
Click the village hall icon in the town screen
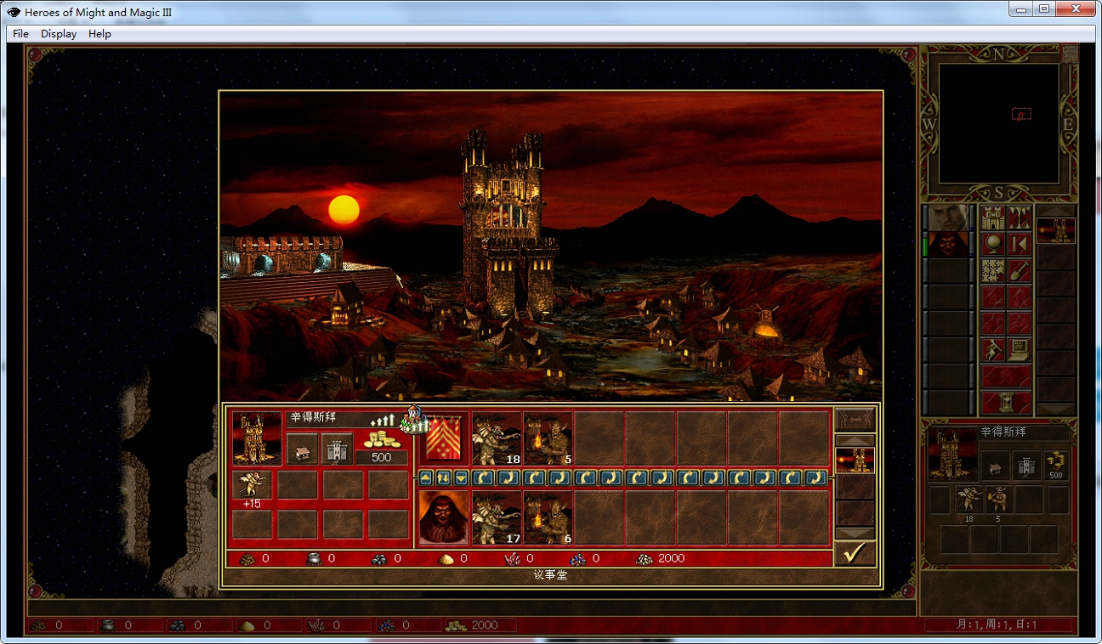click(302, 449)
